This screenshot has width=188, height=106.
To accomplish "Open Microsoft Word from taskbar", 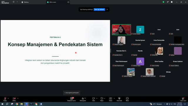I will (x=41, y=104).
